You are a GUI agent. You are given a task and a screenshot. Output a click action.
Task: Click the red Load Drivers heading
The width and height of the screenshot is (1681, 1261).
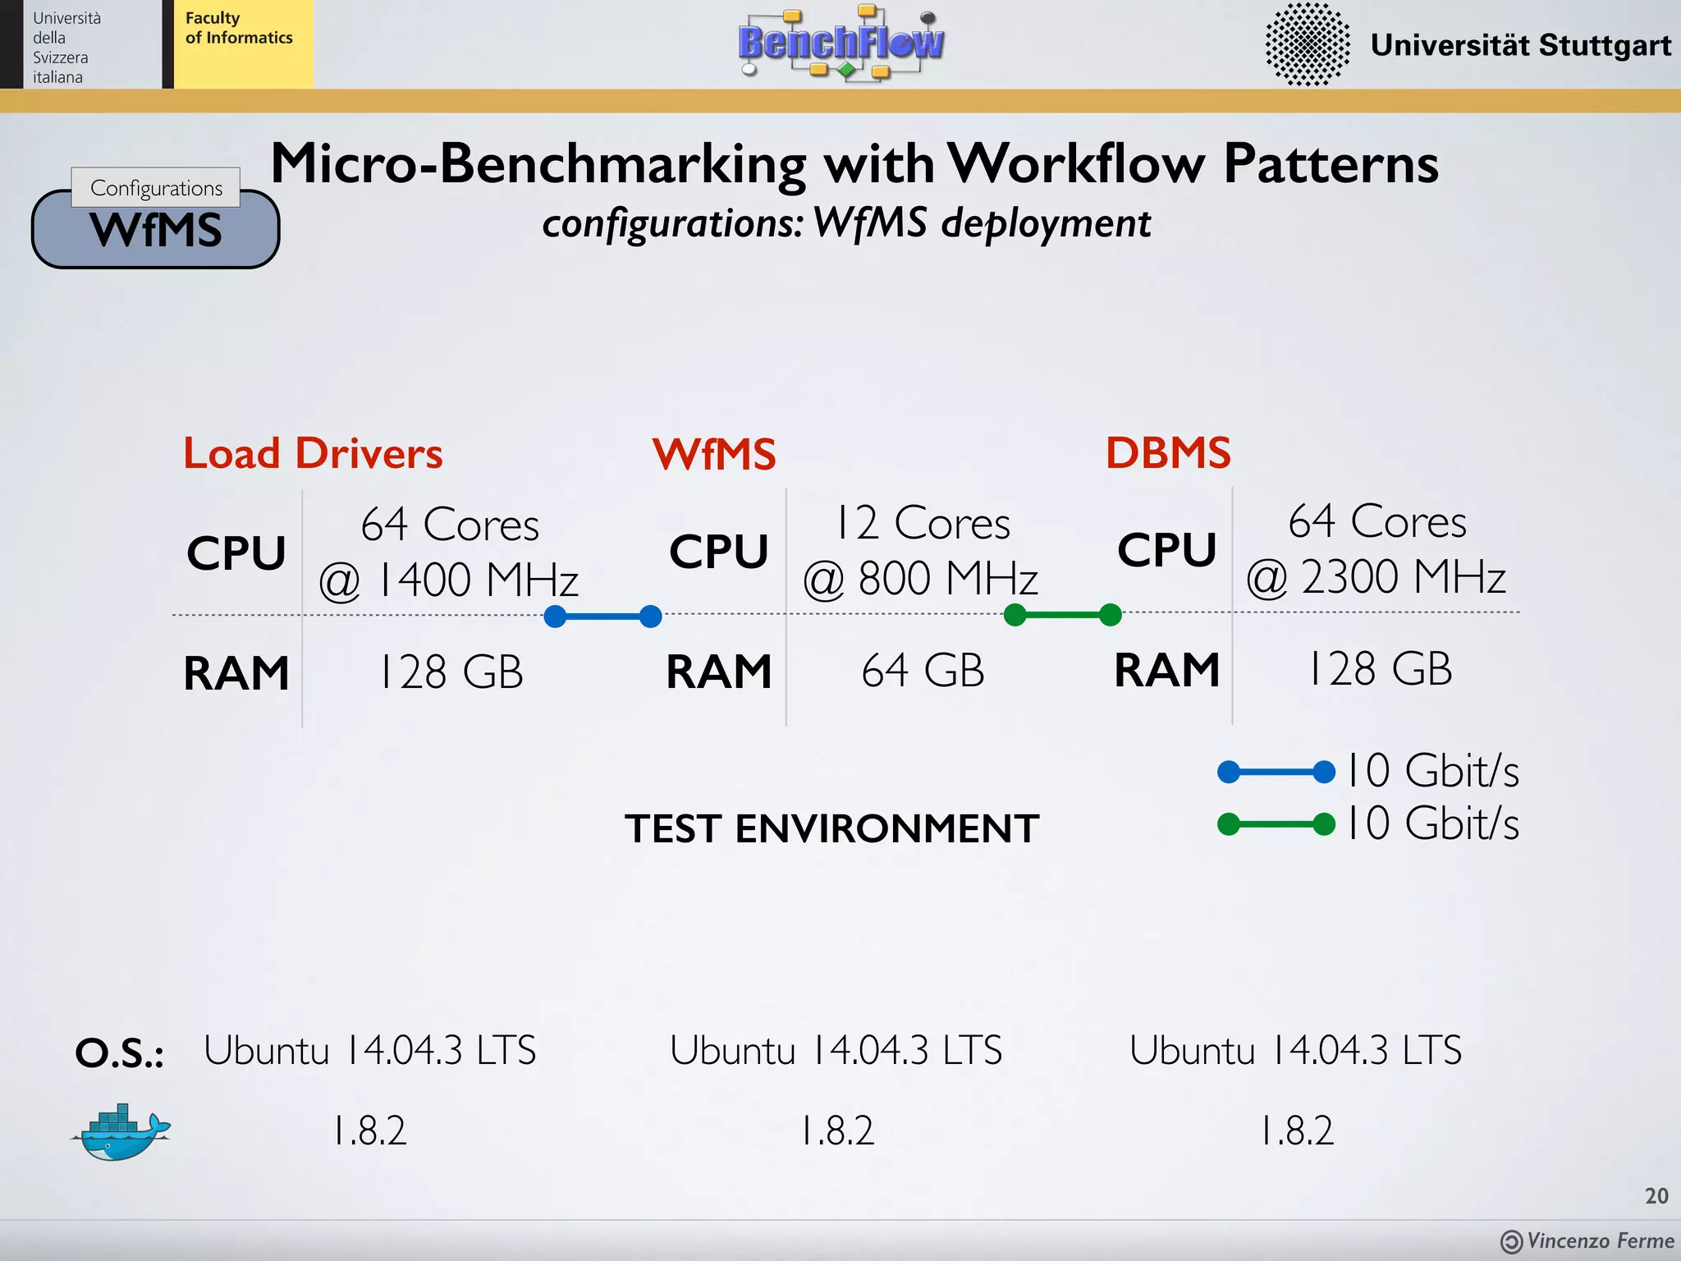click(x=313, y=453)
